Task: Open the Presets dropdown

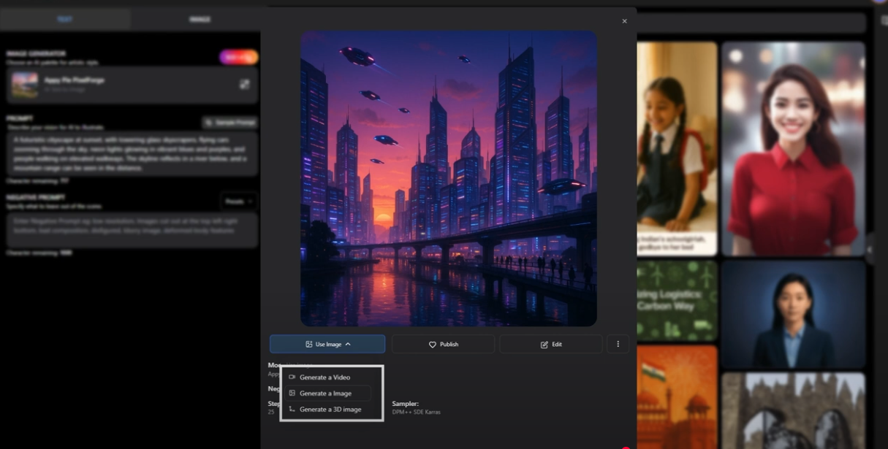Action: tap(239, 202)
